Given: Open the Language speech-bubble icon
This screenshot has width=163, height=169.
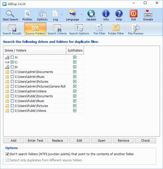Looking at the screenshot, I should [72, 14].
